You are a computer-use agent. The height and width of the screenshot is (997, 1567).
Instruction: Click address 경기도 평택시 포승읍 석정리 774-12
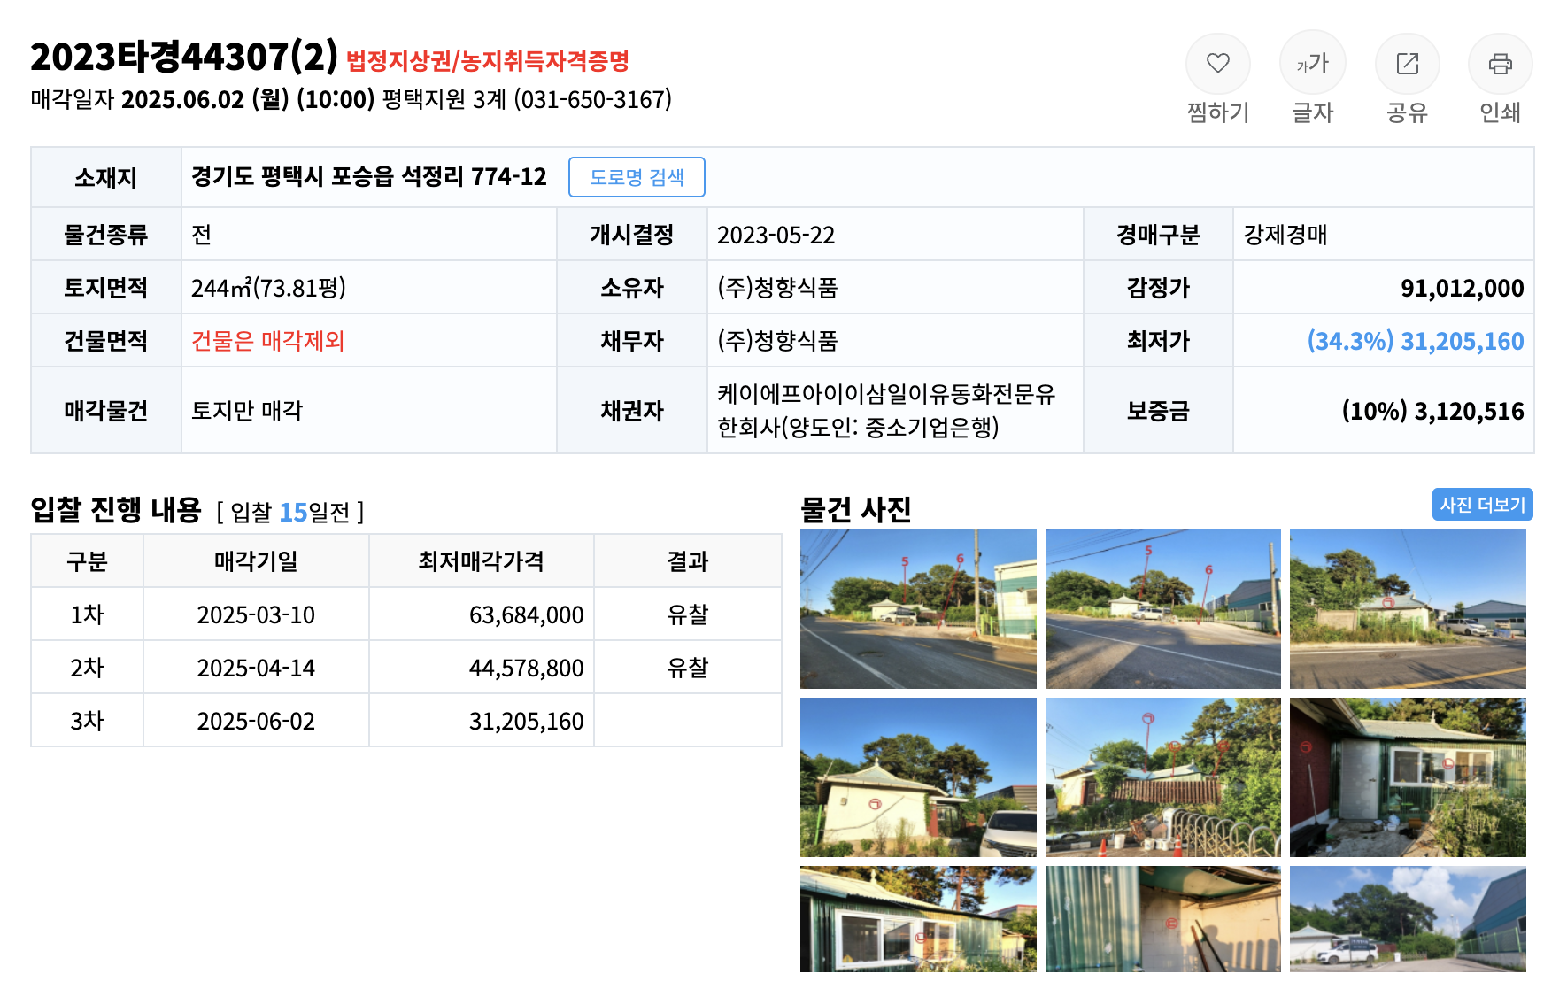click(x=369, y=177)
